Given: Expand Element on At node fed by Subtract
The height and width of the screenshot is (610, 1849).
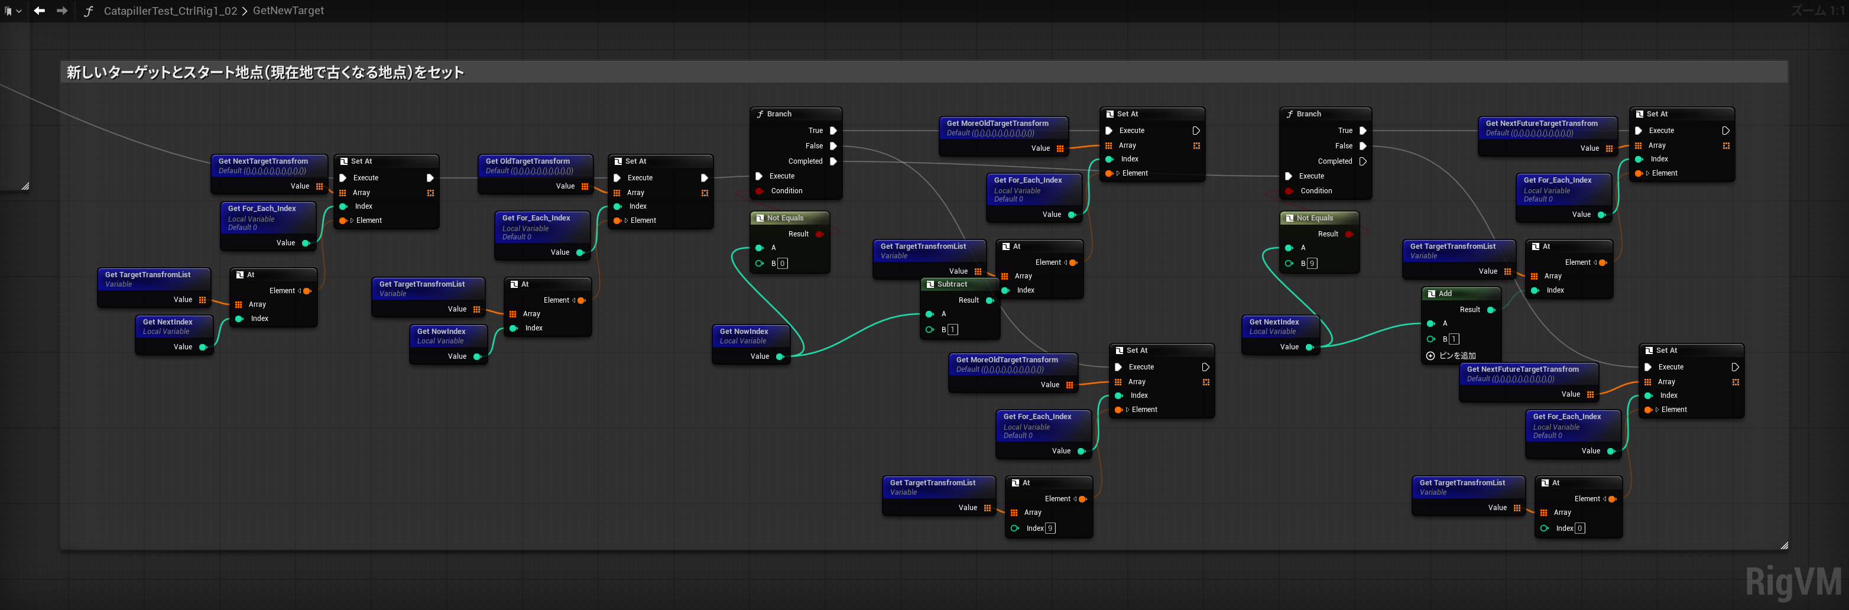Looking at the screenshot, I should pyautogui.click(x=1066, y=262).
